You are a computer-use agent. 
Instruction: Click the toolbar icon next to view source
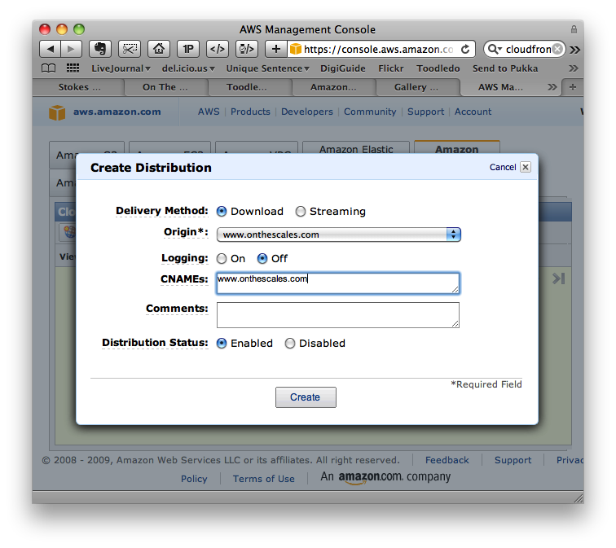(x=246, y=49)
